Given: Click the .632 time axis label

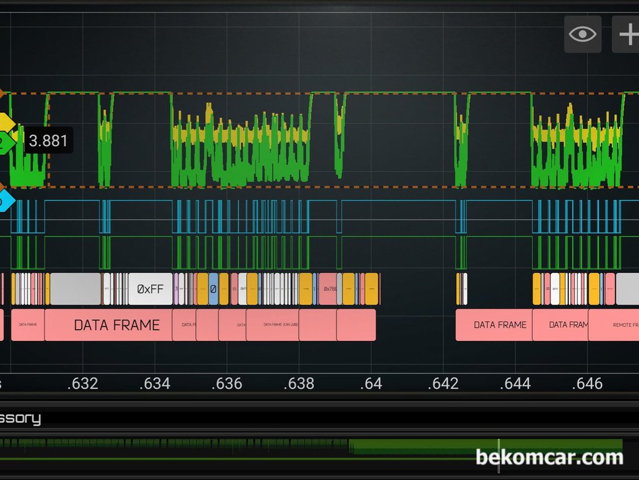Looking at the screenshot, I should pos(82,383).
